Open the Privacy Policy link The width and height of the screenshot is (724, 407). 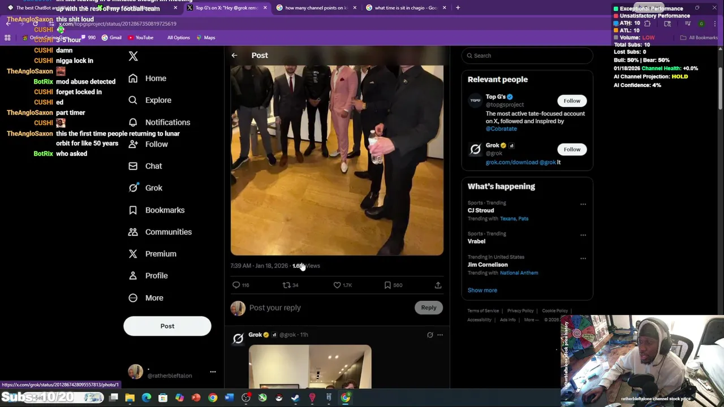point(520,311)
